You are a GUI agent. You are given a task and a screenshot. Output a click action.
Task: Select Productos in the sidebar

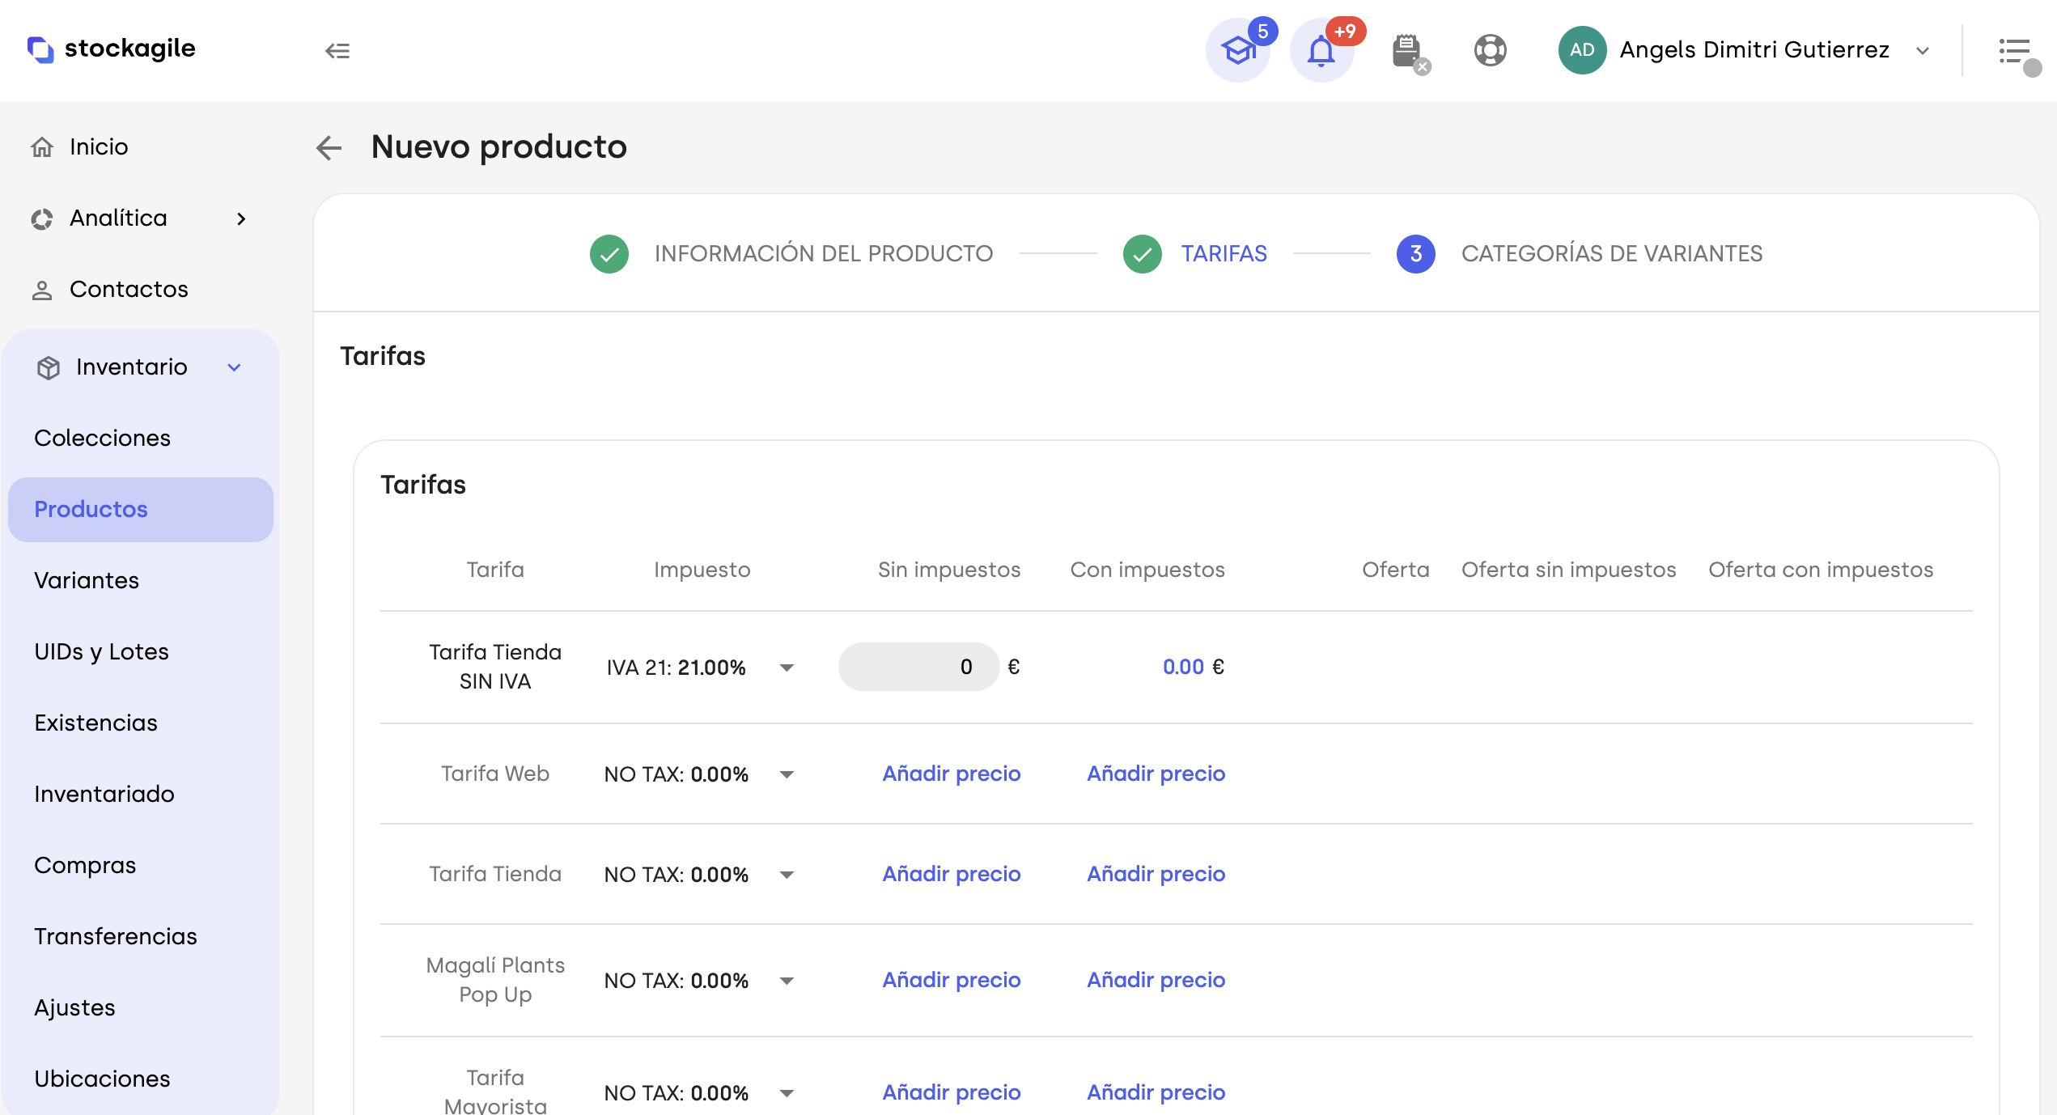pyautogui.click(x=141, y=510)
